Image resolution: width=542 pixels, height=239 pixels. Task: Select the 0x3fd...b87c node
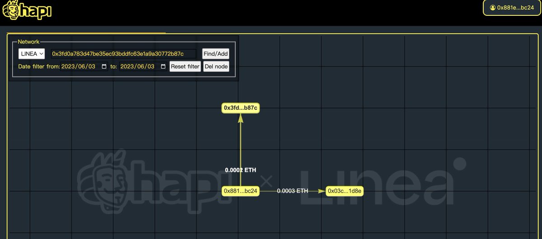pyautogui.click(x=240, y=108)
